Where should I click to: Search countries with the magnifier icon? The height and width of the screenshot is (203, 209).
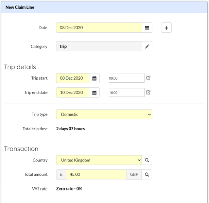(147, 160)
